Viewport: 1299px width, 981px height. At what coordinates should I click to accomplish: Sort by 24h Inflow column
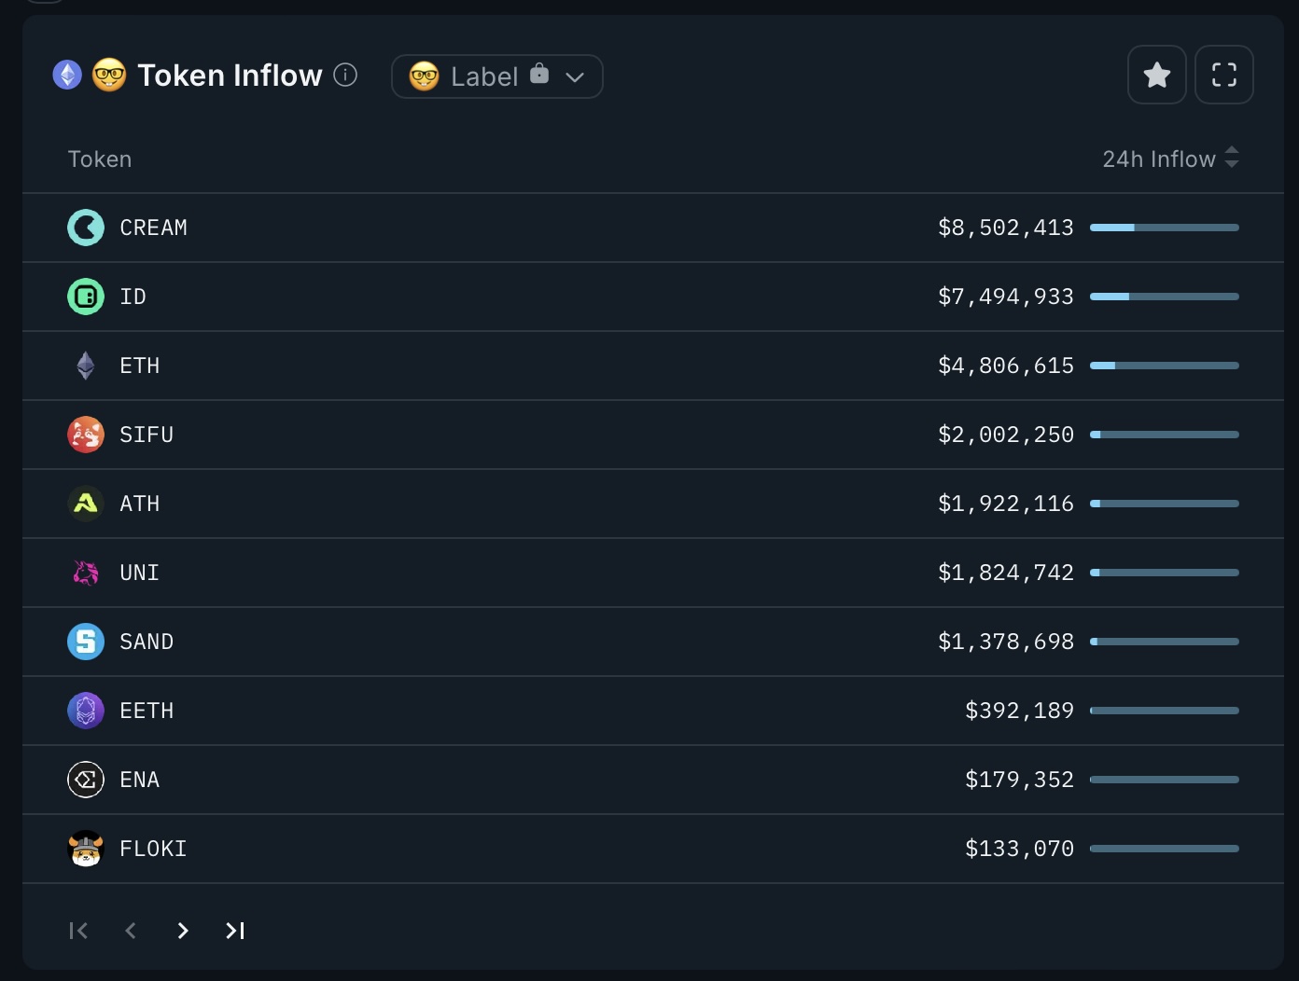(1170, 159)
